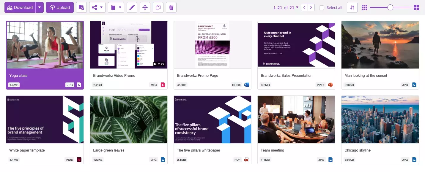Click the 'Man looking at the sunset' title
425x172 pixels.
366,76
